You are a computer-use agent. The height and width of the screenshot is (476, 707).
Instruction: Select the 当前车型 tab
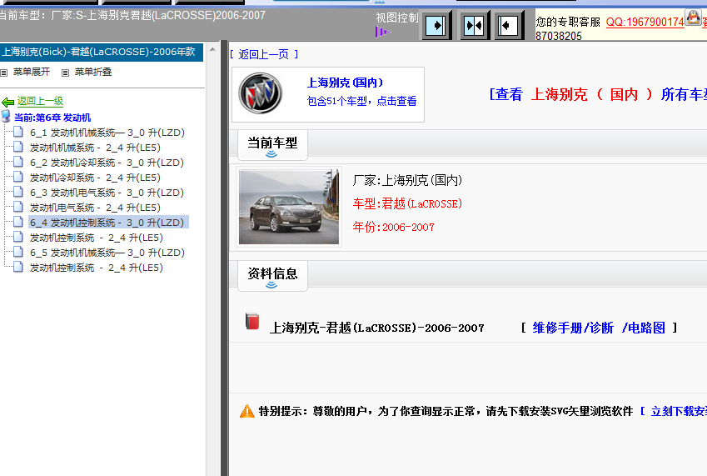[272, 145]
